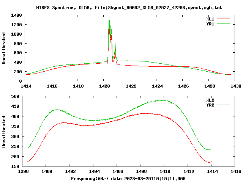Click the 1420 tick label on top plot

[x=104, y=86]
